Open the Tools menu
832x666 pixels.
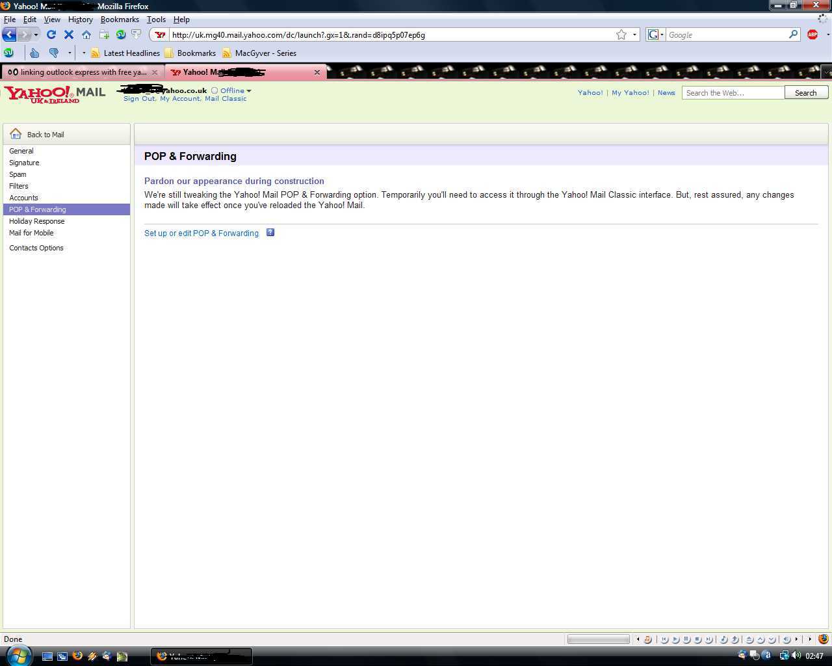click(156, 20)
